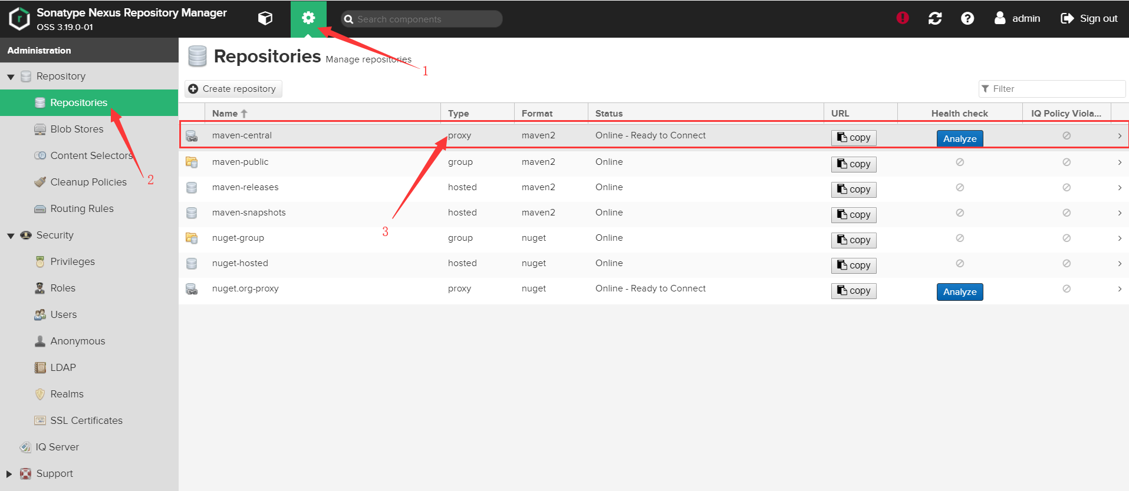Click the Nexus logo in the header

(19, 18)
